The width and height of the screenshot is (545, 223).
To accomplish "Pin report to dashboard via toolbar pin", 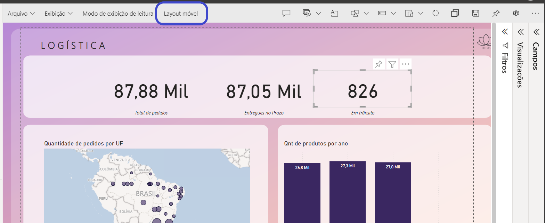I will [x=496, y=13].
